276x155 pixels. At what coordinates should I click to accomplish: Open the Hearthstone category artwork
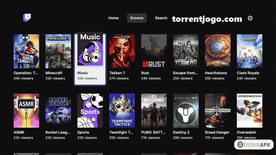[217, 51]
